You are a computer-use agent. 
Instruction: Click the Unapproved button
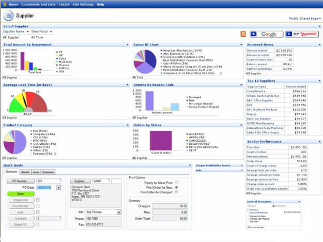(x=21, y=200)
